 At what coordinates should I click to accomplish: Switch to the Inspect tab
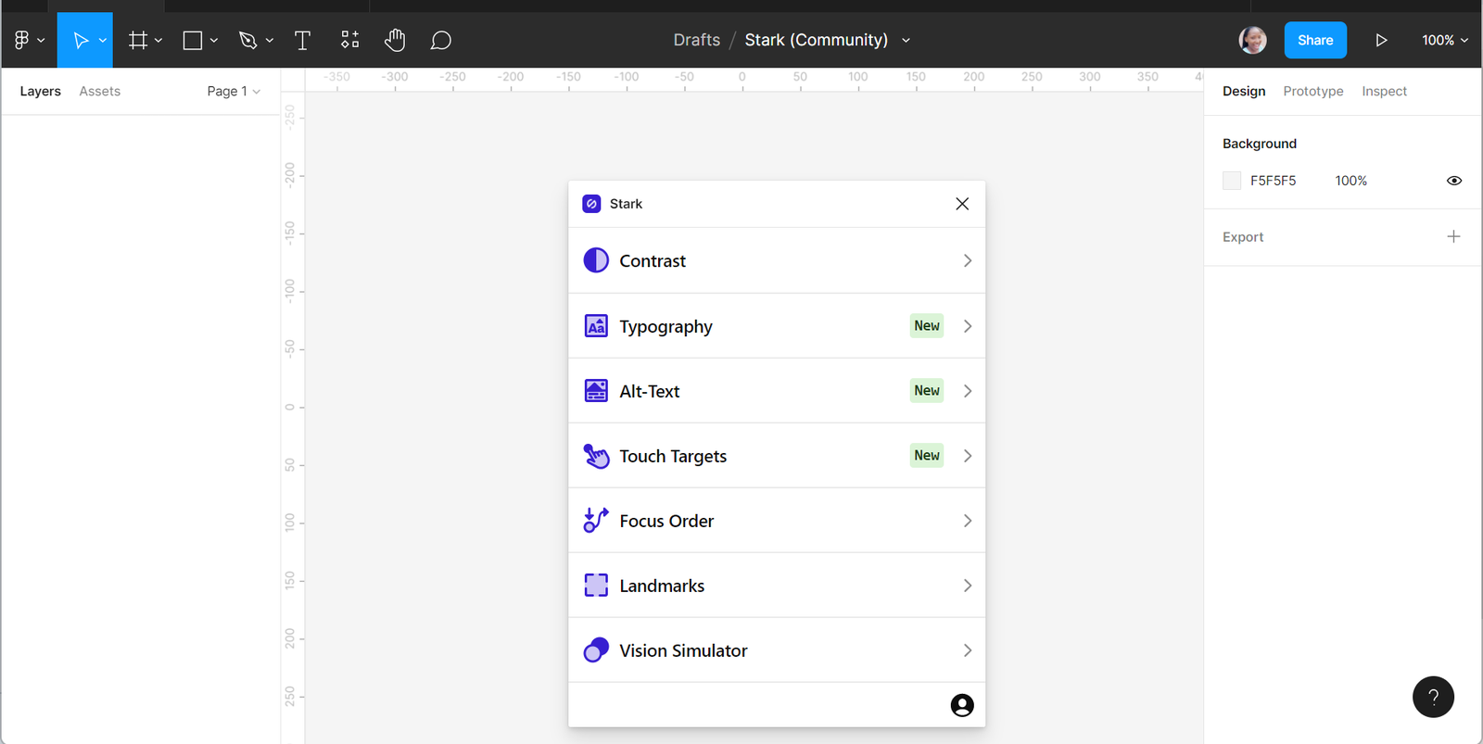click(1385, 91)
